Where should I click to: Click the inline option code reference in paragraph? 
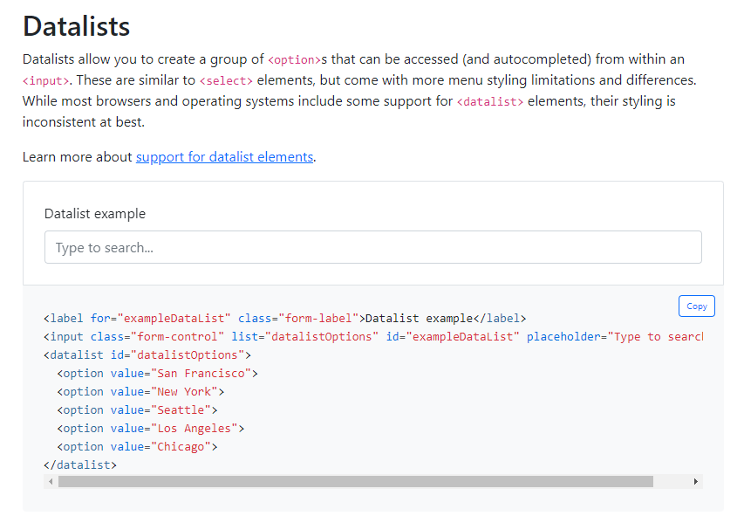click(294, 59)
